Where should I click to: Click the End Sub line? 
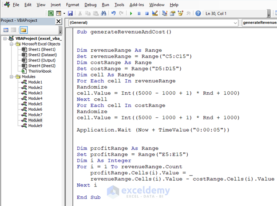tap(89, 197)
